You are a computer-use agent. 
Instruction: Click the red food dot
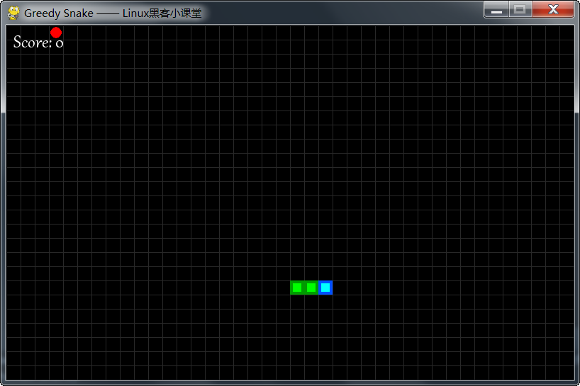(x=56, y=33)
